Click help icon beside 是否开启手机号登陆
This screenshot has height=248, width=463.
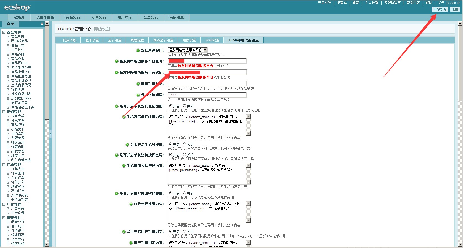(x=127, y=145)
